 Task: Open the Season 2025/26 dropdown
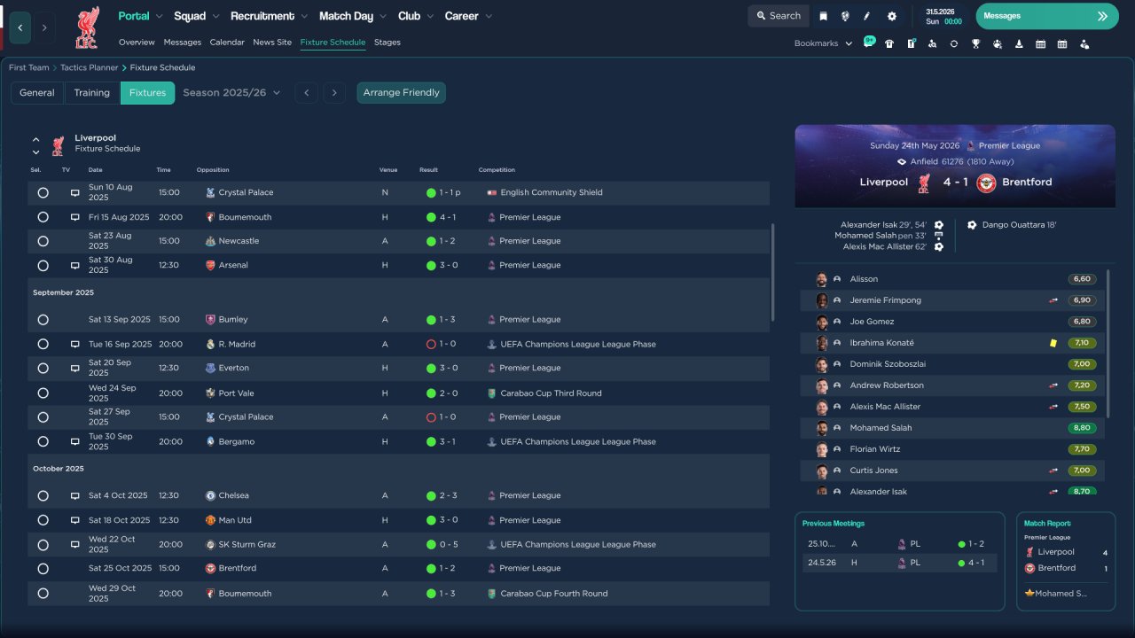click(x=231, y=92)
